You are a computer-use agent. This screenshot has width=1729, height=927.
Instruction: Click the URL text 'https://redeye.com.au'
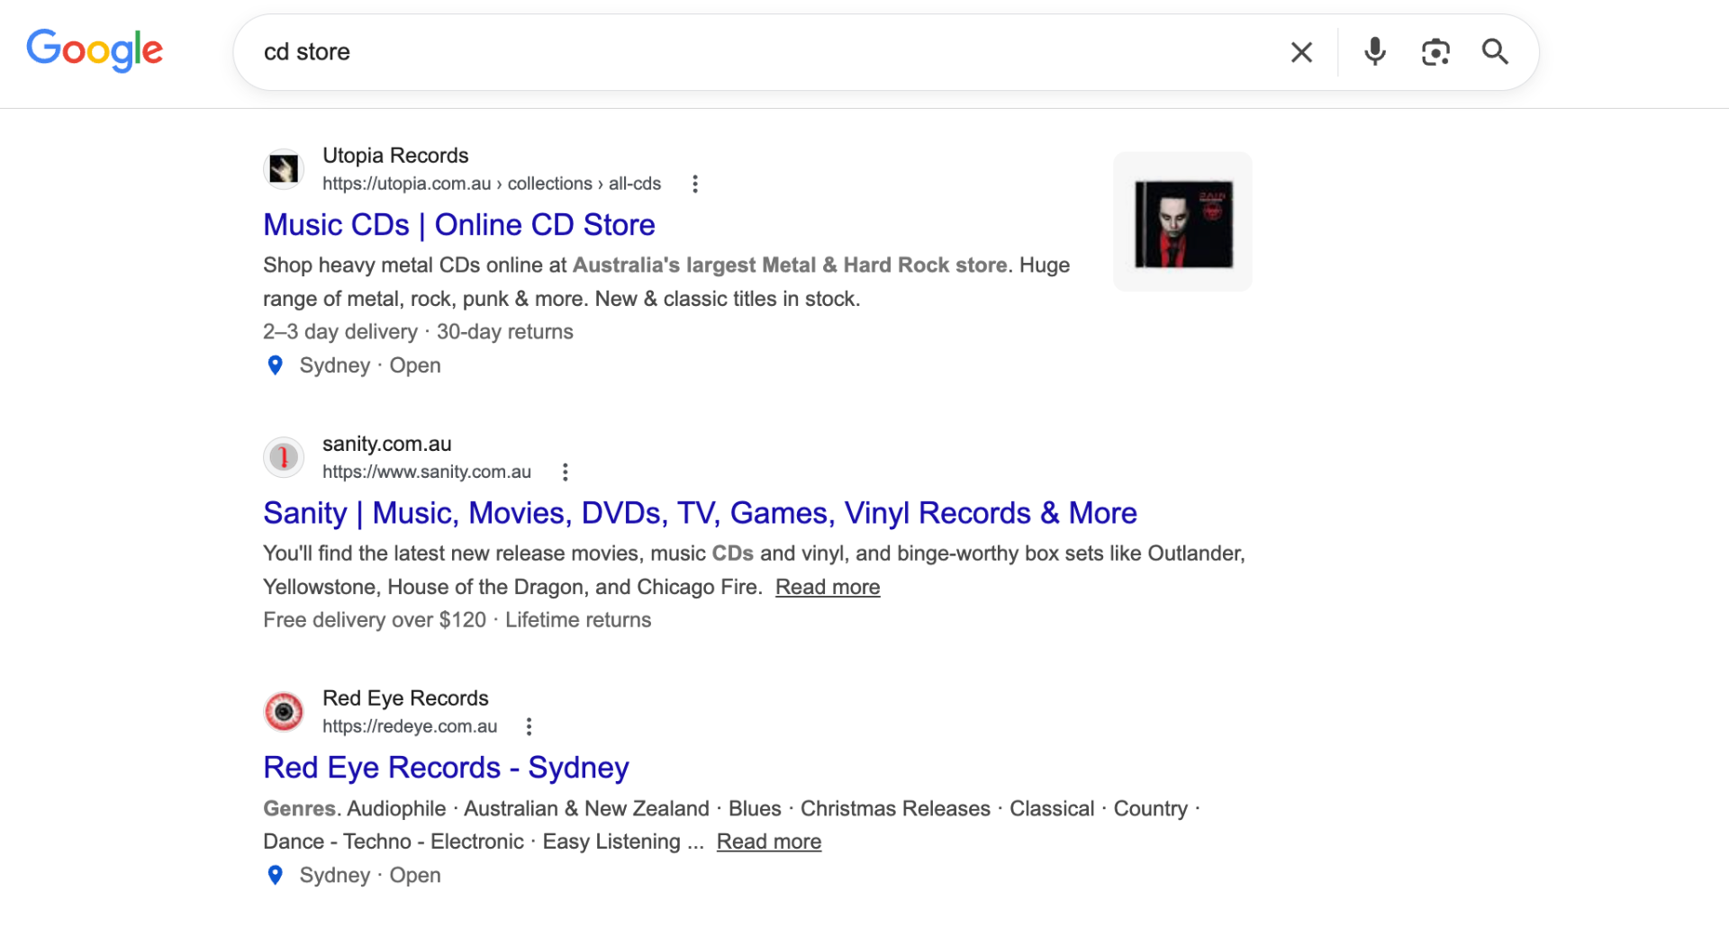point(410,726)
